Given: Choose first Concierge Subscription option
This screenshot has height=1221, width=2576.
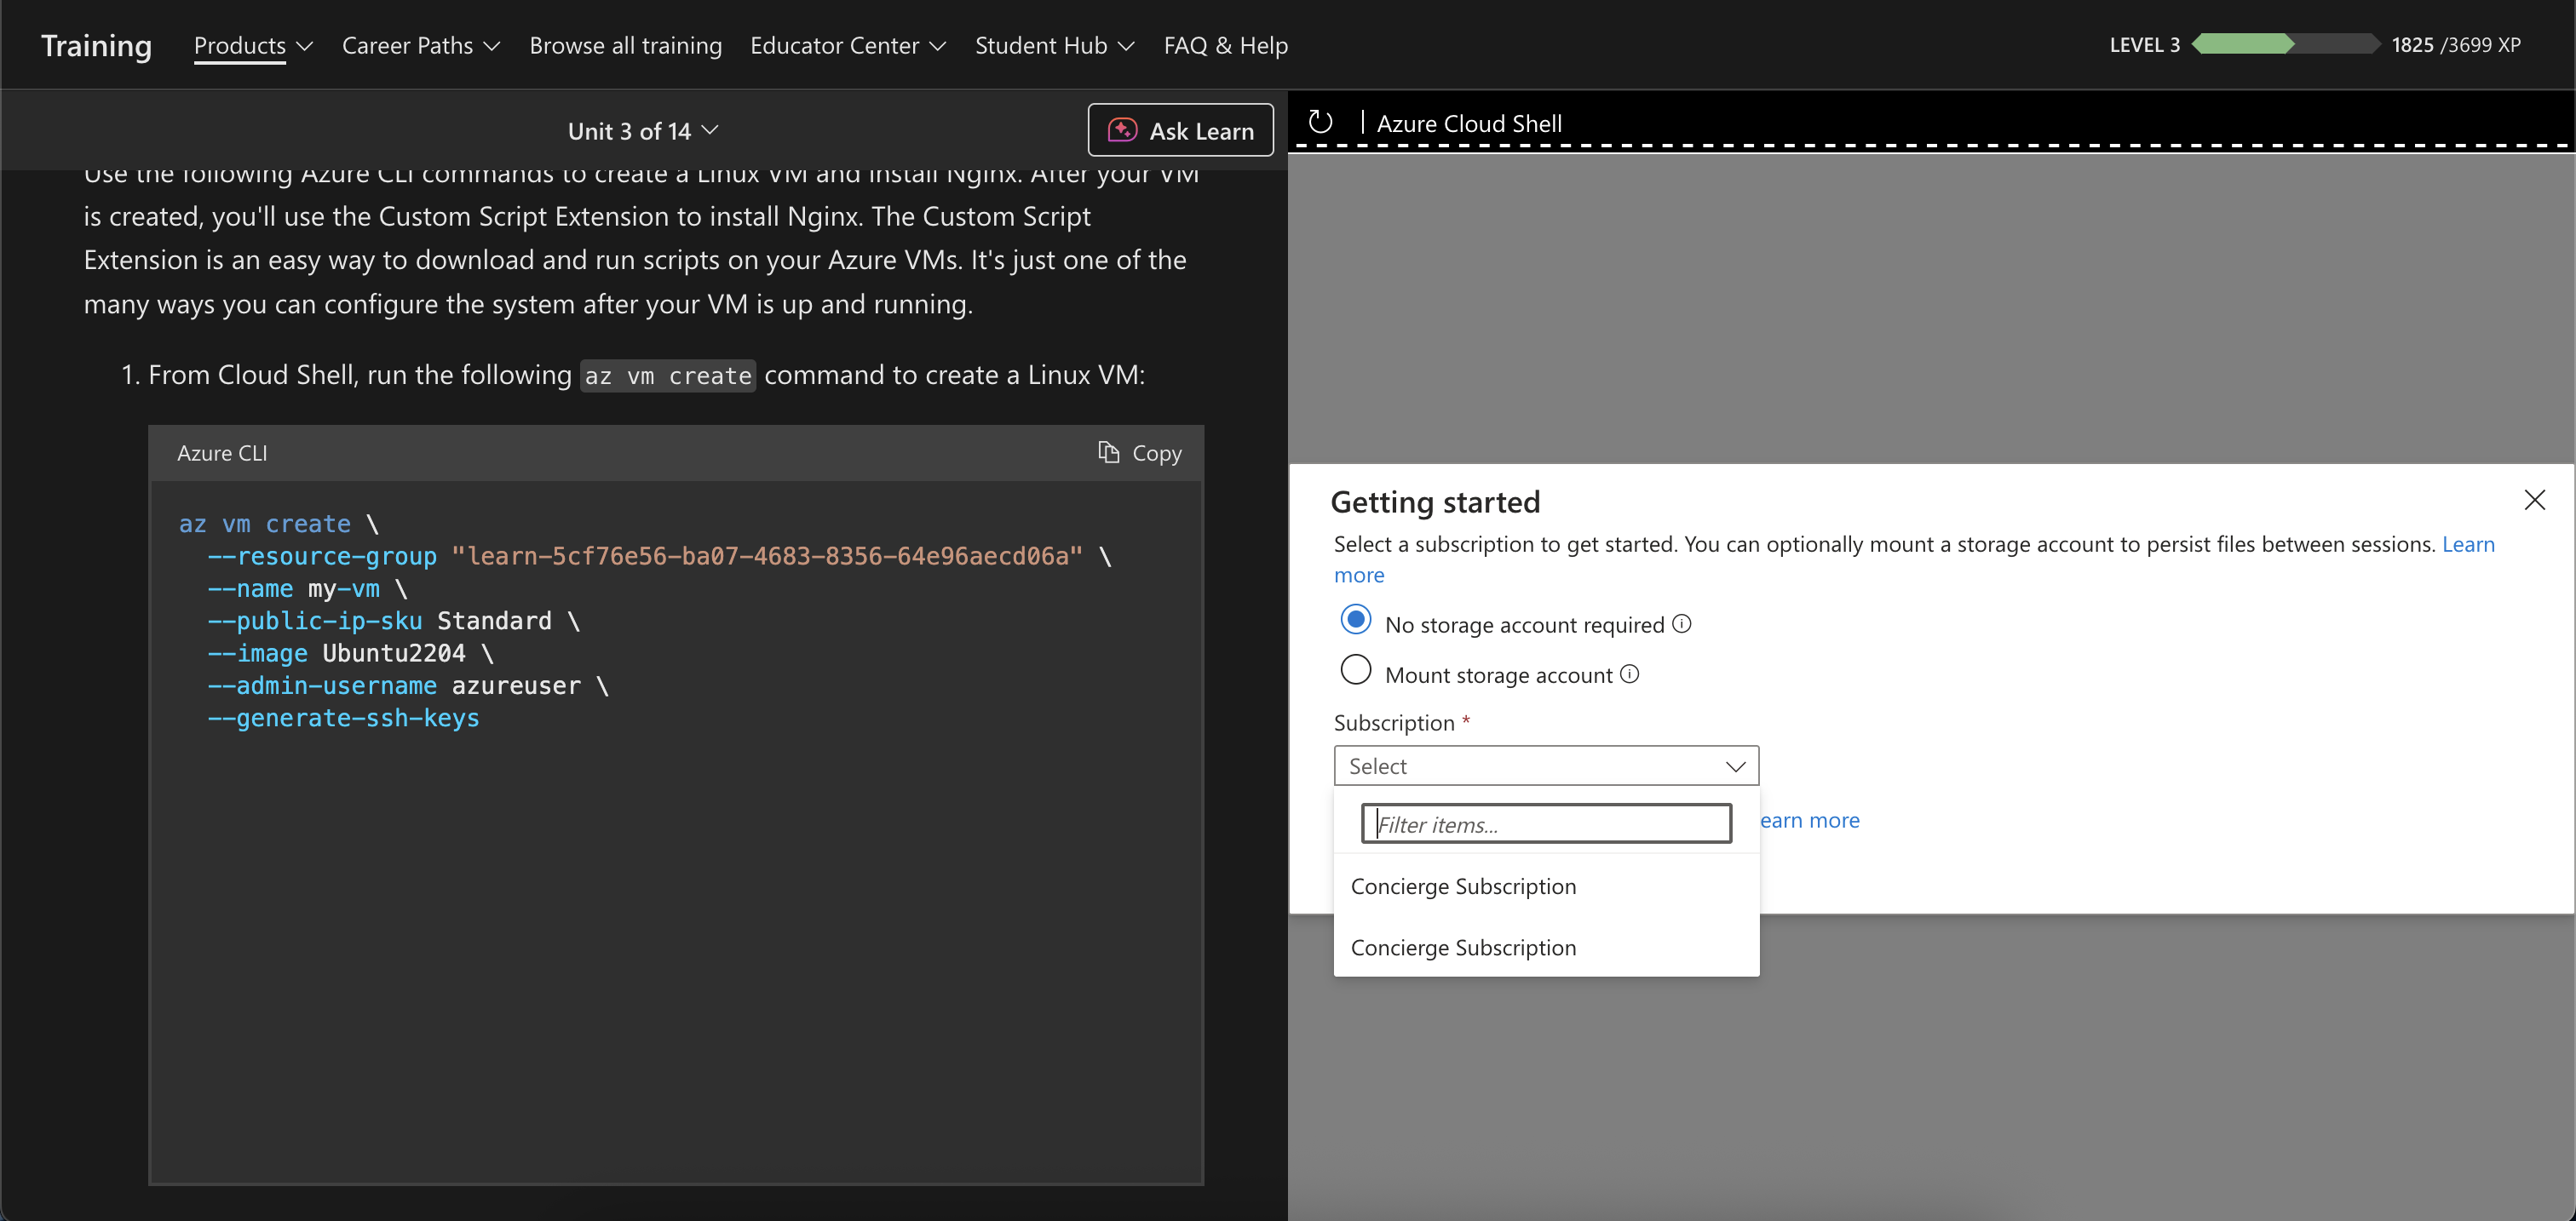Looking at the screenshot, I should [x=1463, y=886].
